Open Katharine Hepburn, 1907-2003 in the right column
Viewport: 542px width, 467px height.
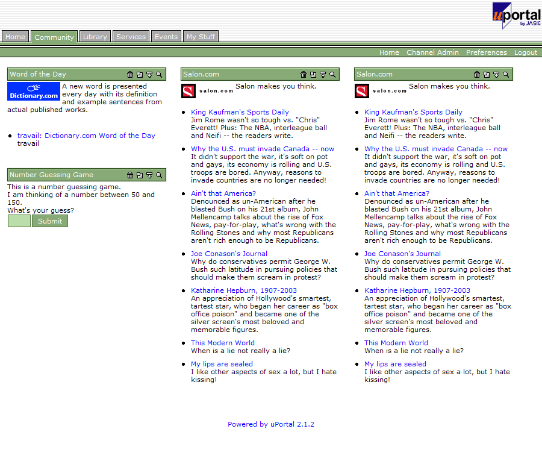tap(417, 290)
